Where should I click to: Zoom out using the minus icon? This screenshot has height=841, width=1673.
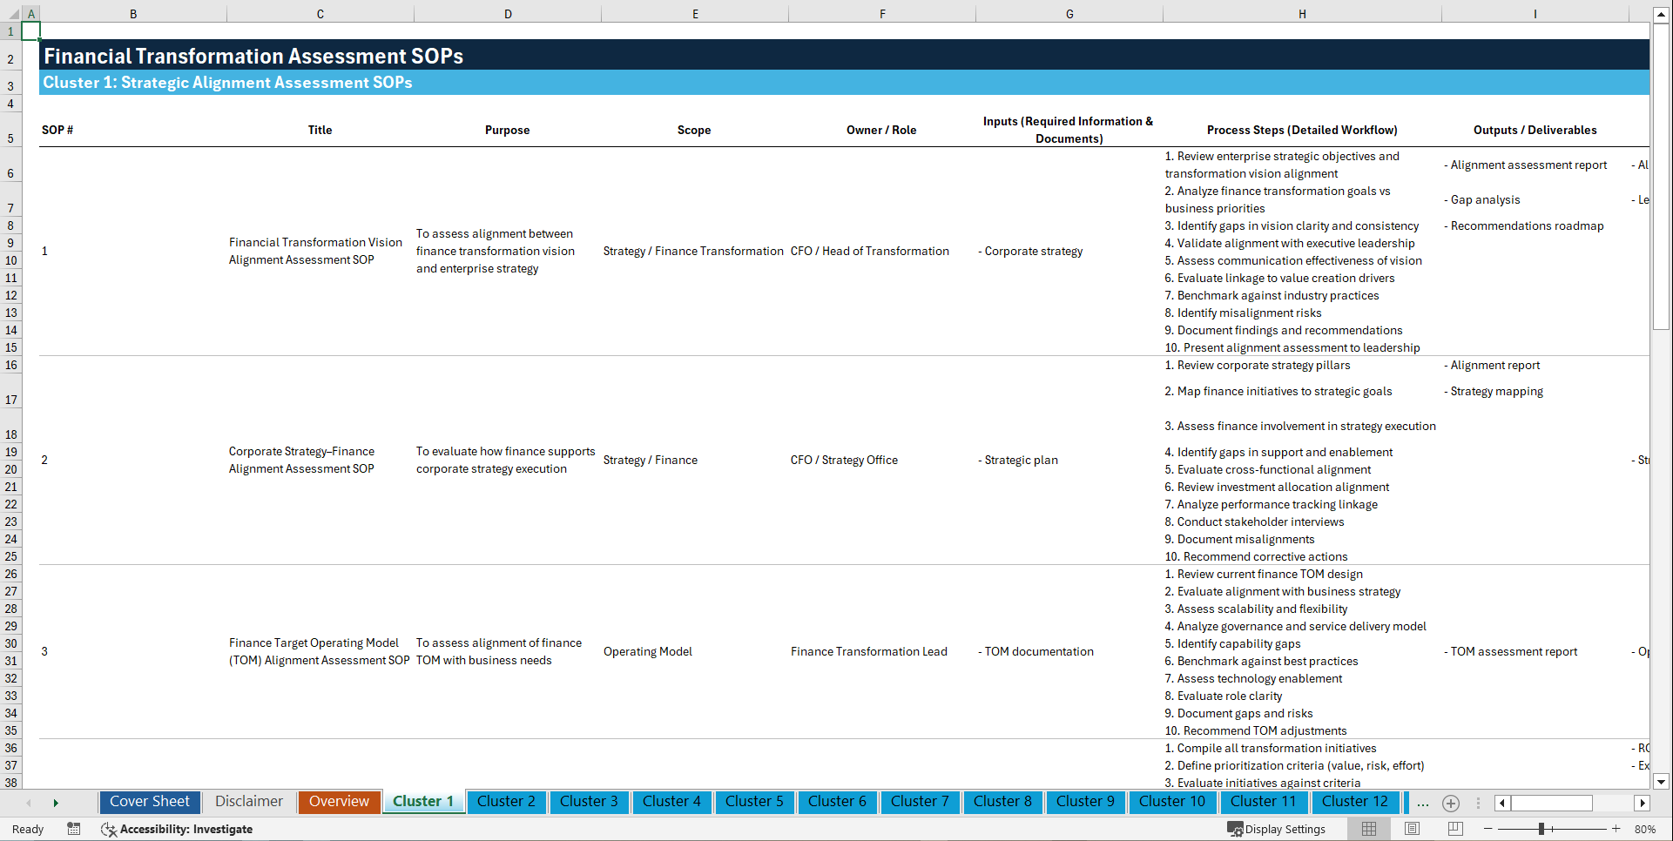(x=1489, y=829)
